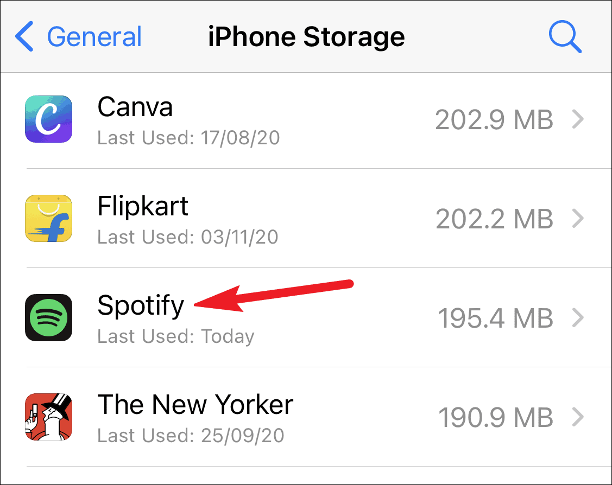Tap the blue back arrow icon
The height and width of the screenshot is (485, 612).
24,37
